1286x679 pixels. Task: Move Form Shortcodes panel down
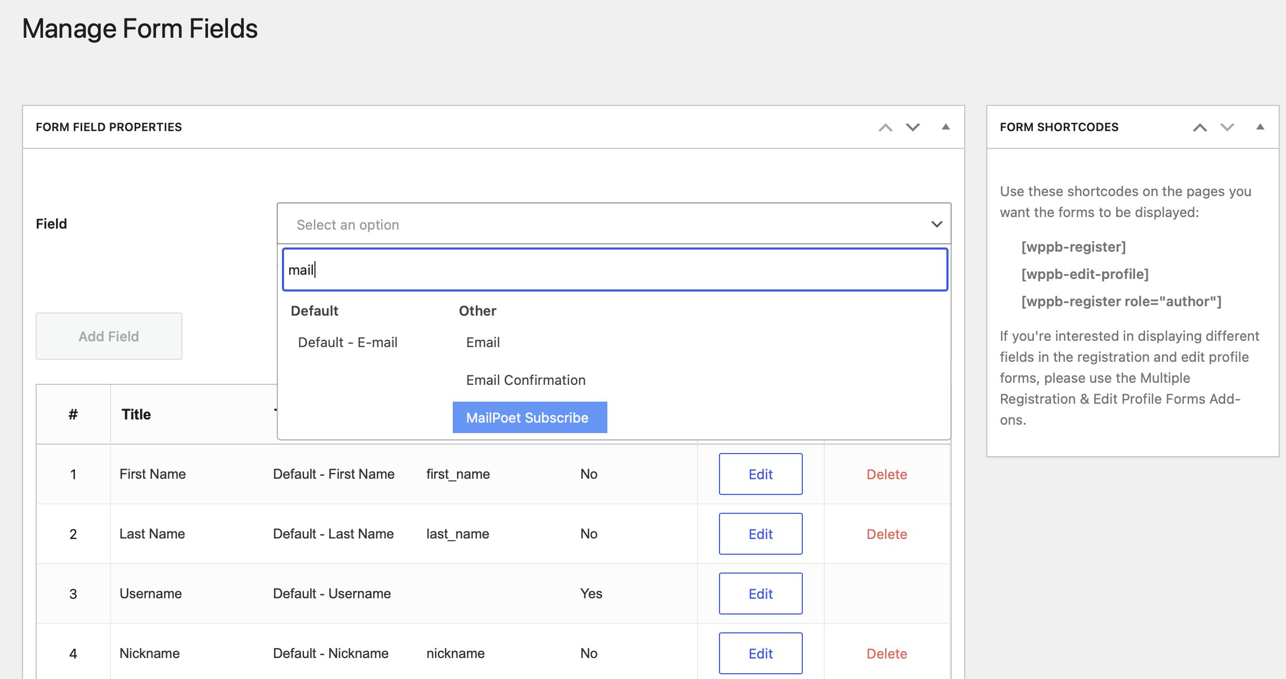click(1226, 127)
